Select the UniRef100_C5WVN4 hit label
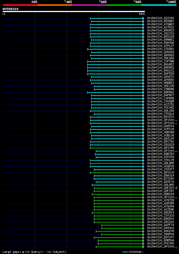Viewport: 179px width, 254px height. 161,89
